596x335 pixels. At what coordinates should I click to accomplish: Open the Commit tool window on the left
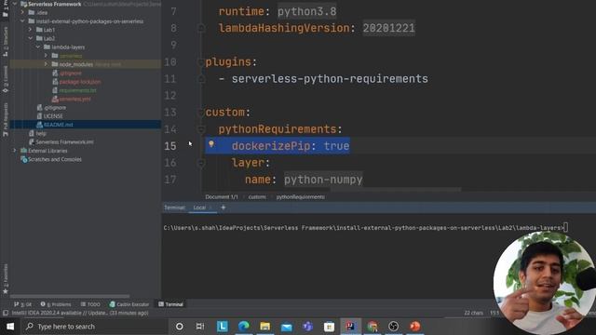coord(6,79)
